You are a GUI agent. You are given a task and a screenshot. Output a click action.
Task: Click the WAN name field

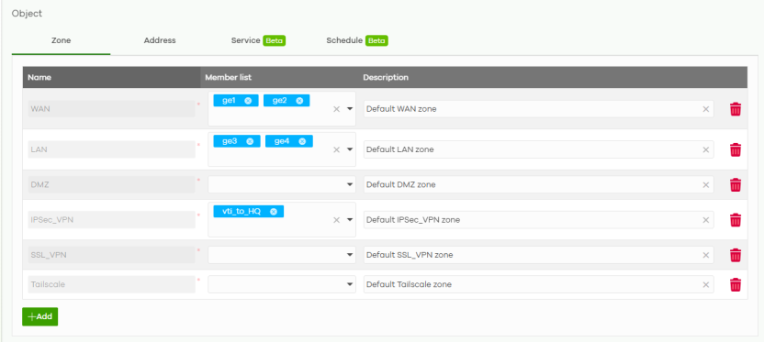(x=112, y=109)
